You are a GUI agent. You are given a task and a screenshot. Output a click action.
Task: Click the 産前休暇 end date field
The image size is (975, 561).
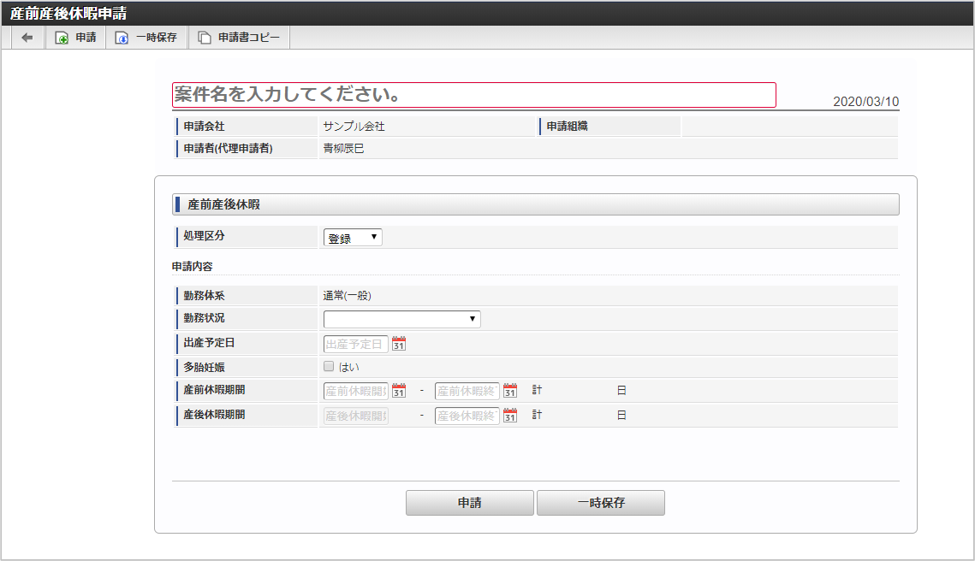(x=467, y=391)
